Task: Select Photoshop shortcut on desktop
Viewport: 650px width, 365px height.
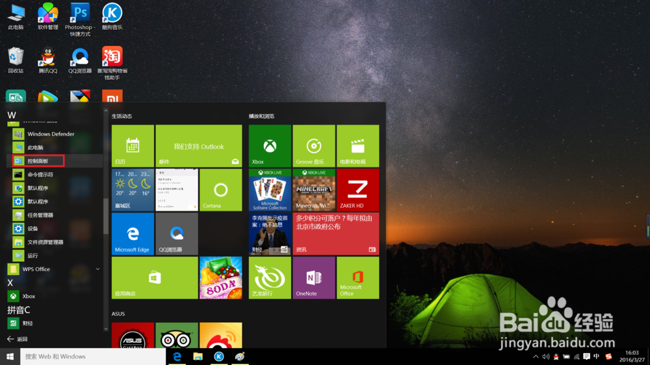Action: [x=80, y=20]
